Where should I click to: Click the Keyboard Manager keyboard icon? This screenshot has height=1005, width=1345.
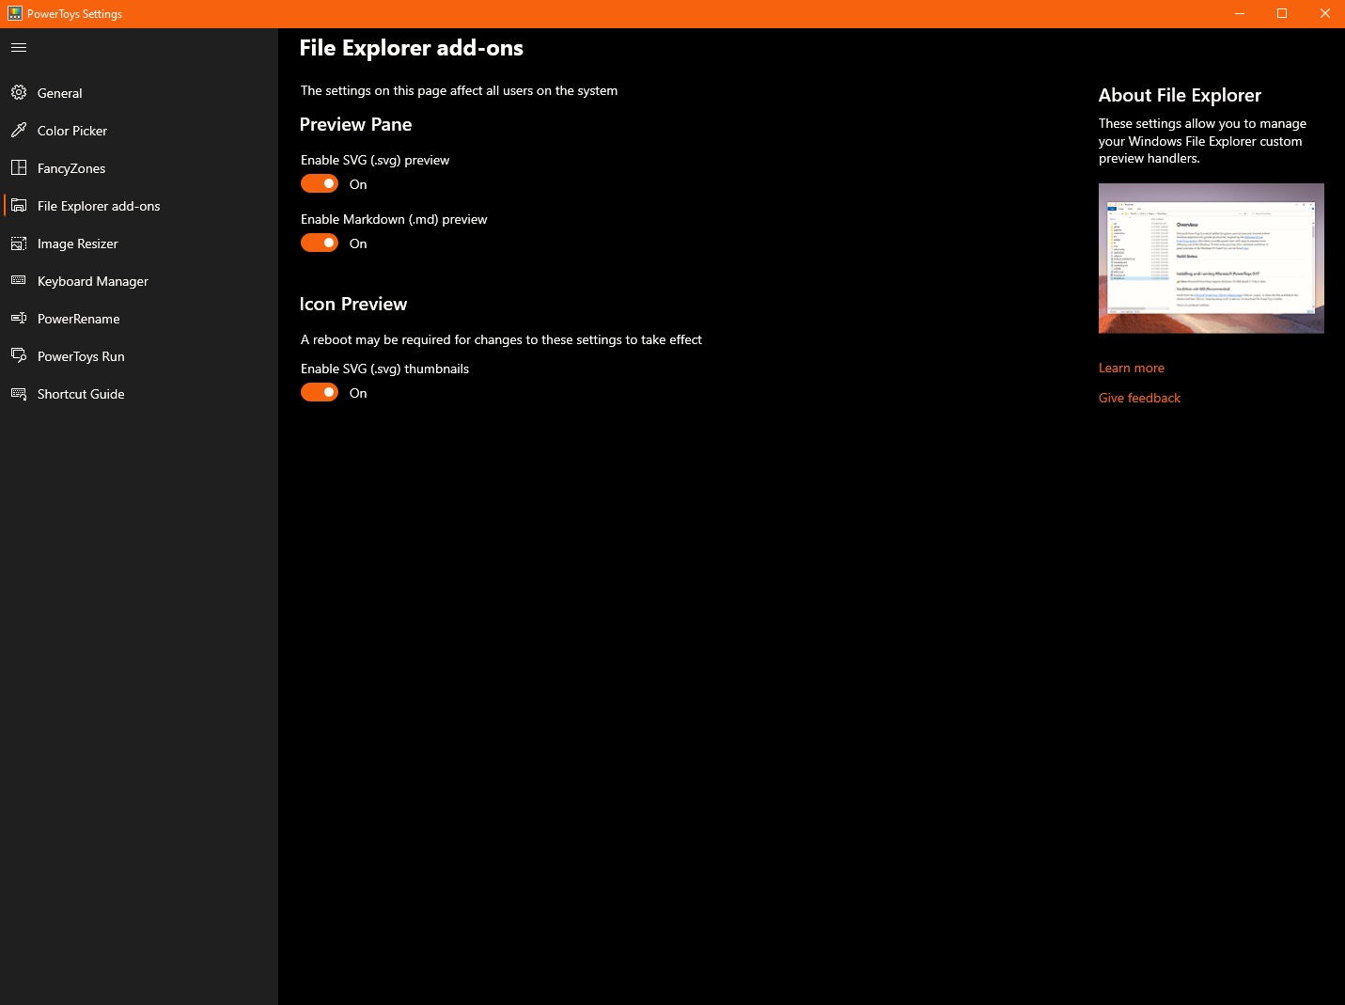point(19,280)
